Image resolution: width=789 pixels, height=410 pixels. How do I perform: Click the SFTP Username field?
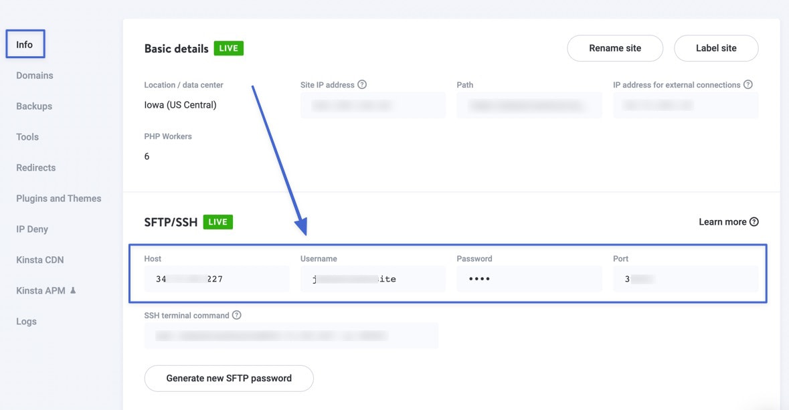373,278
